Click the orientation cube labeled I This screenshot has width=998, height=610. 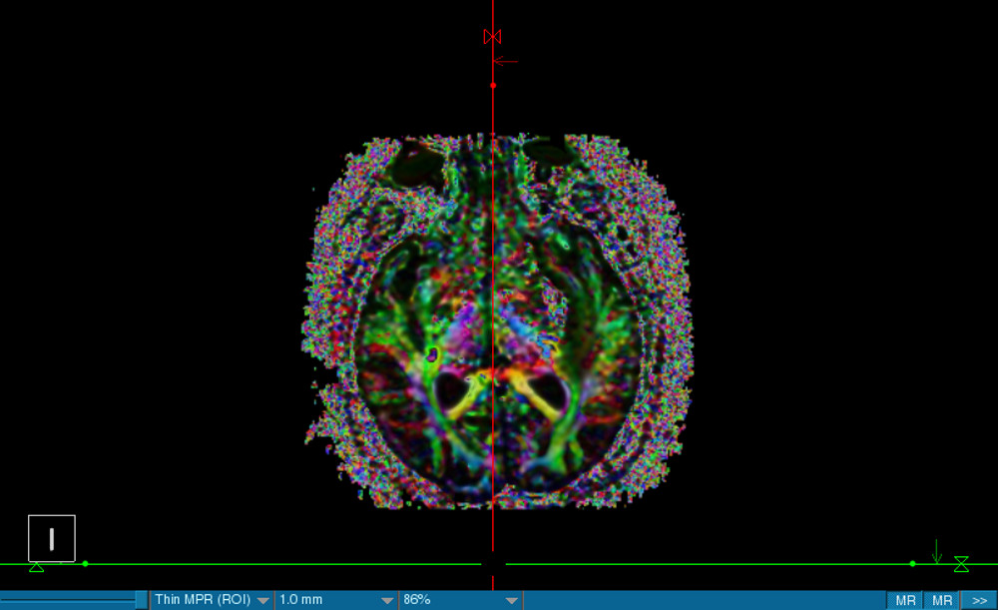coord(52,539)
